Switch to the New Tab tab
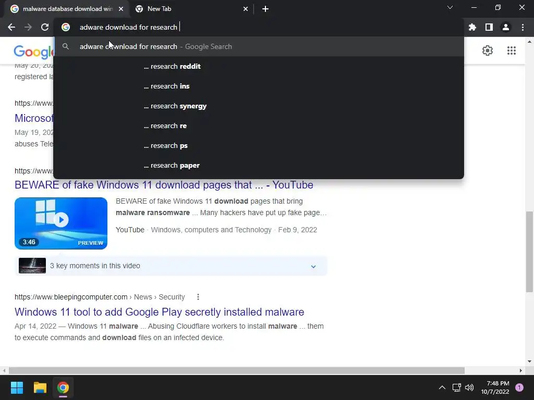Viewport: 534px width, 400px height. pos(192,9)
